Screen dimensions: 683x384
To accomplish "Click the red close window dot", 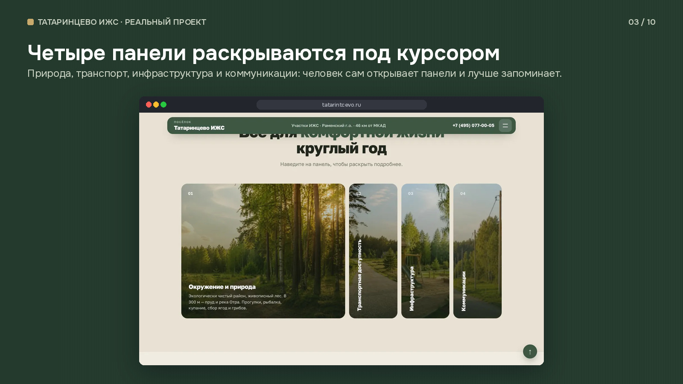I will 149,105.
